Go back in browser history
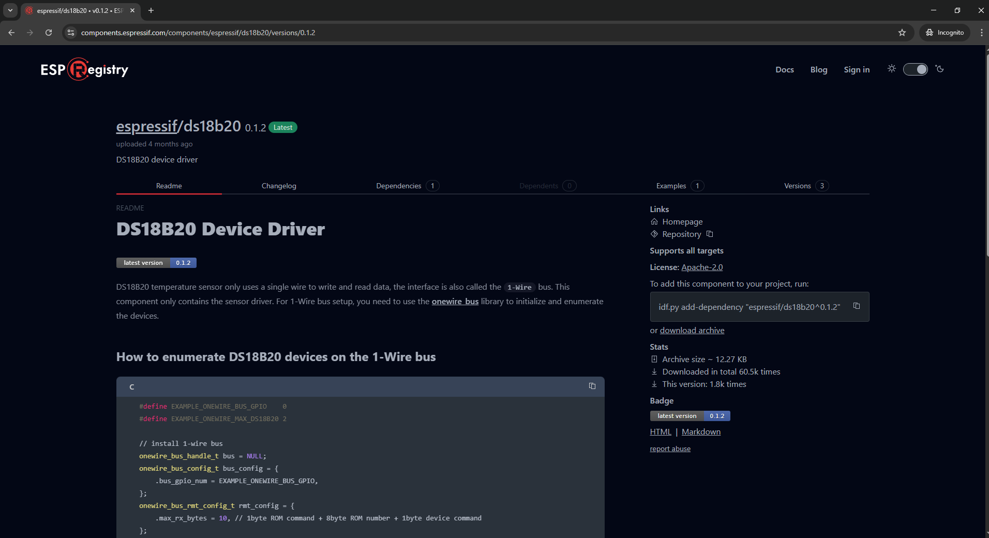Viewport: 989px width, 538px height. (x=11, y=33)
